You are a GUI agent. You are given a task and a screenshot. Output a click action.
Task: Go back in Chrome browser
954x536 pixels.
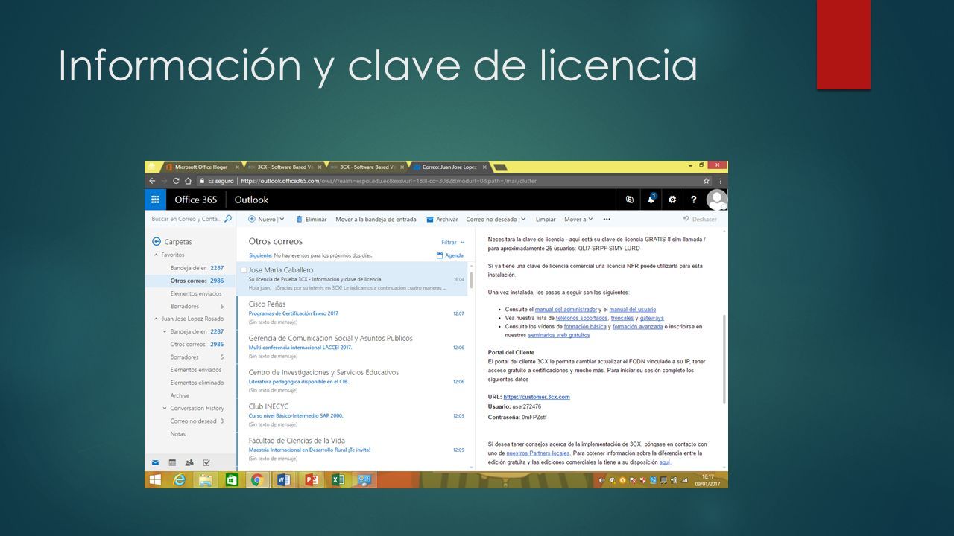tap(151, 180)
